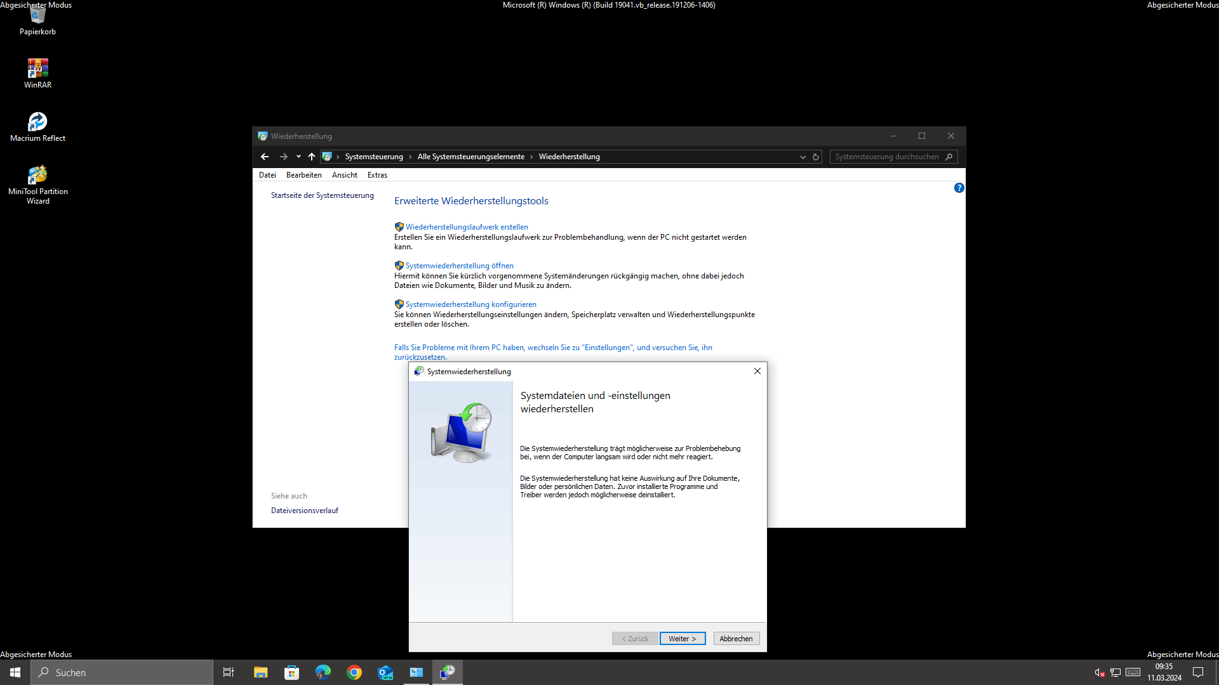Open File Explorer from the taskbar
This screenshot has height=685, width=1219.
coord(260,672)
